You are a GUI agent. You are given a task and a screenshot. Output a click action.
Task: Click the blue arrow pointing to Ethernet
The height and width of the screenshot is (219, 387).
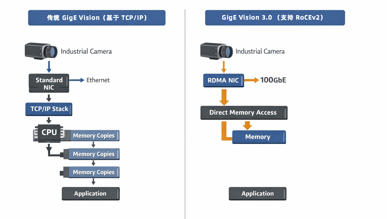[x=77, y=80]
